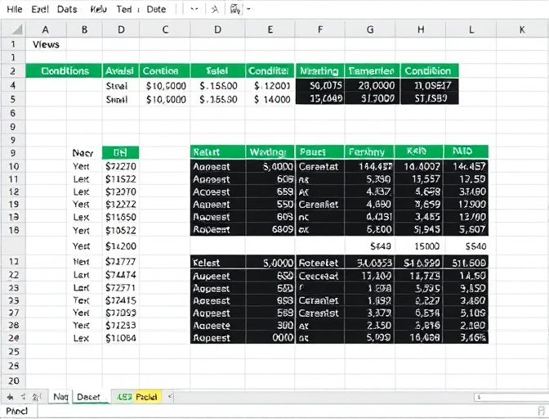Click the '$72270' cell in row 10
The width and height of the screenshot is (549, 419).
click(x=120, y=166)
